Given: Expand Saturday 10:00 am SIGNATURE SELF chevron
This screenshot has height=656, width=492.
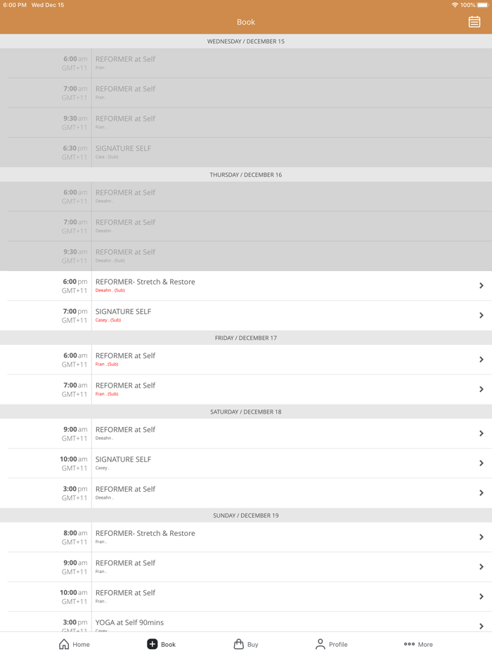Looking at the screenshot, I should 481,464.
